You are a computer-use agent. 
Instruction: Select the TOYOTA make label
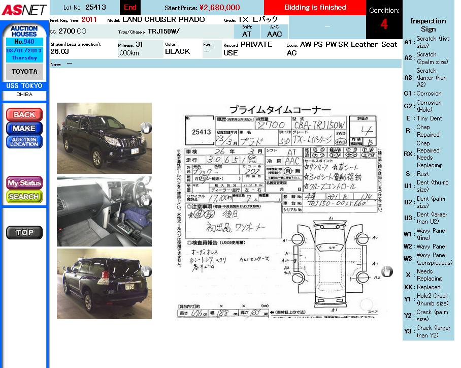24,72
